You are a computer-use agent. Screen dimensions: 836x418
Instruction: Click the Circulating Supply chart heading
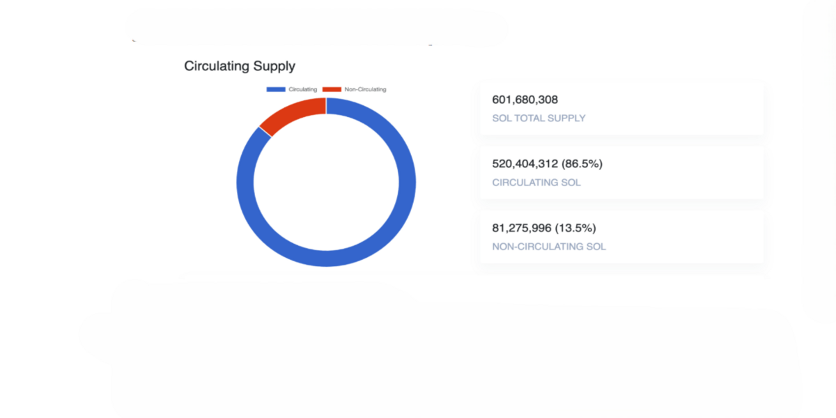tap(240, 66)
